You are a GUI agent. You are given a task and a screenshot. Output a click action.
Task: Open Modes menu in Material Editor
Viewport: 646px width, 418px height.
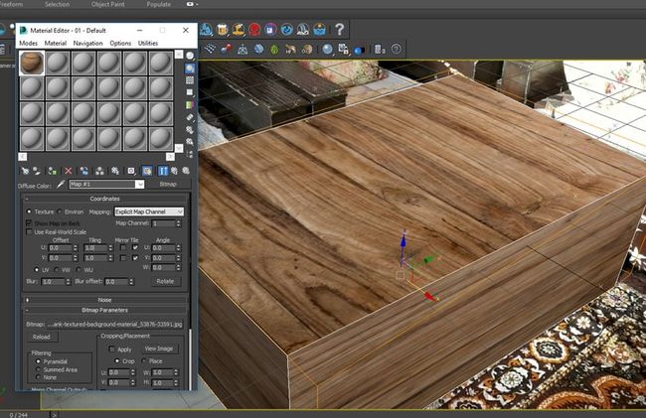tap(29, 44)
